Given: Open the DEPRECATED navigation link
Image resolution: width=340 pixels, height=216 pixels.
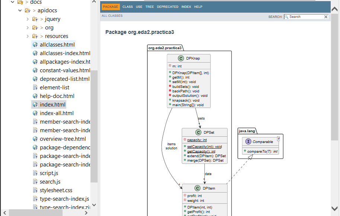Looking at the screenshot, I should tap(168, 7).
